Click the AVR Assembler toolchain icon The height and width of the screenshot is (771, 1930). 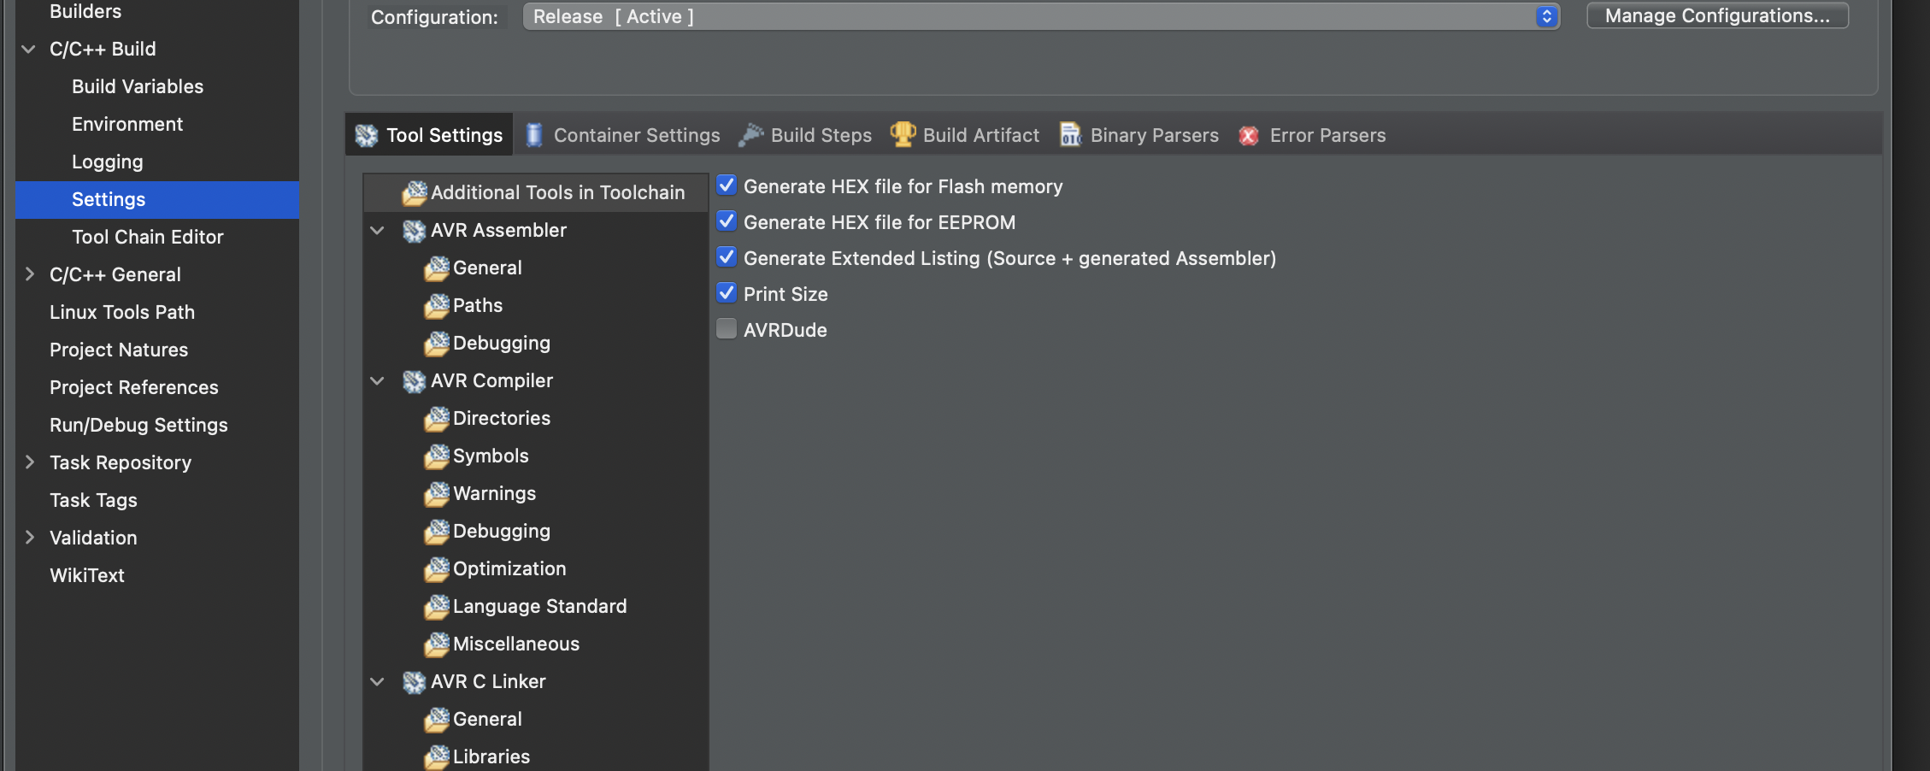point(414,230)
